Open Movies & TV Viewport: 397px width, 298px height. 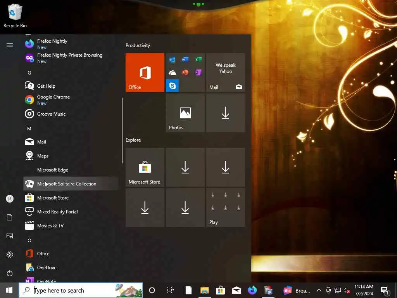(71, 225)
